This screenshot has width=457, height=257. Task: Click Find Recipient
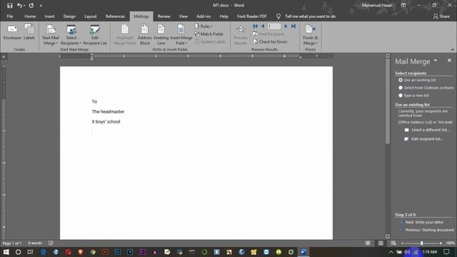coord(268,34)
